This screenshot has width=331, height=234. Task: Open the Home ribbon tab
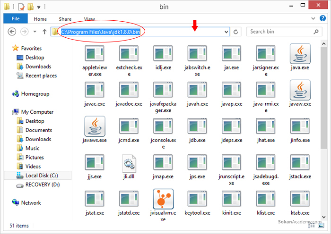40,19
